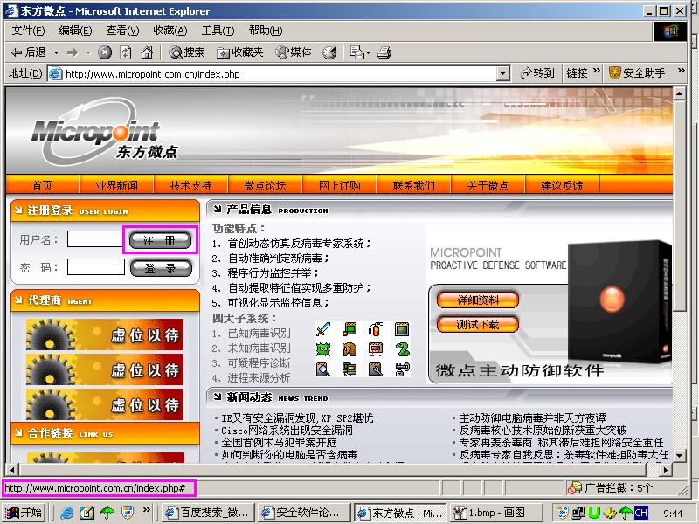699x524 pixels.
Task: Open the 编辑(E) menu
Action: [75, 31]
